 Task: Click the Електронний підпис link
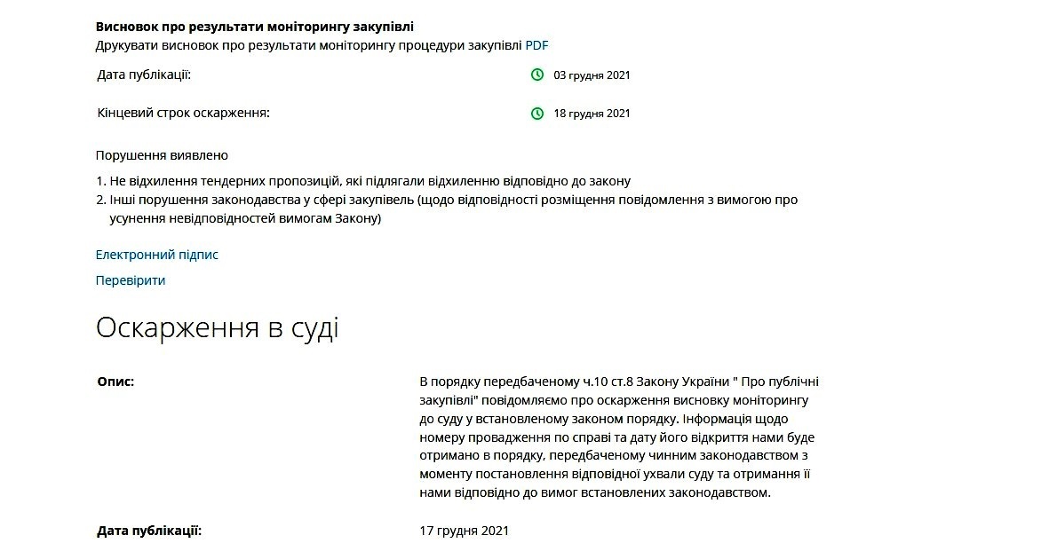coord(156,255)
